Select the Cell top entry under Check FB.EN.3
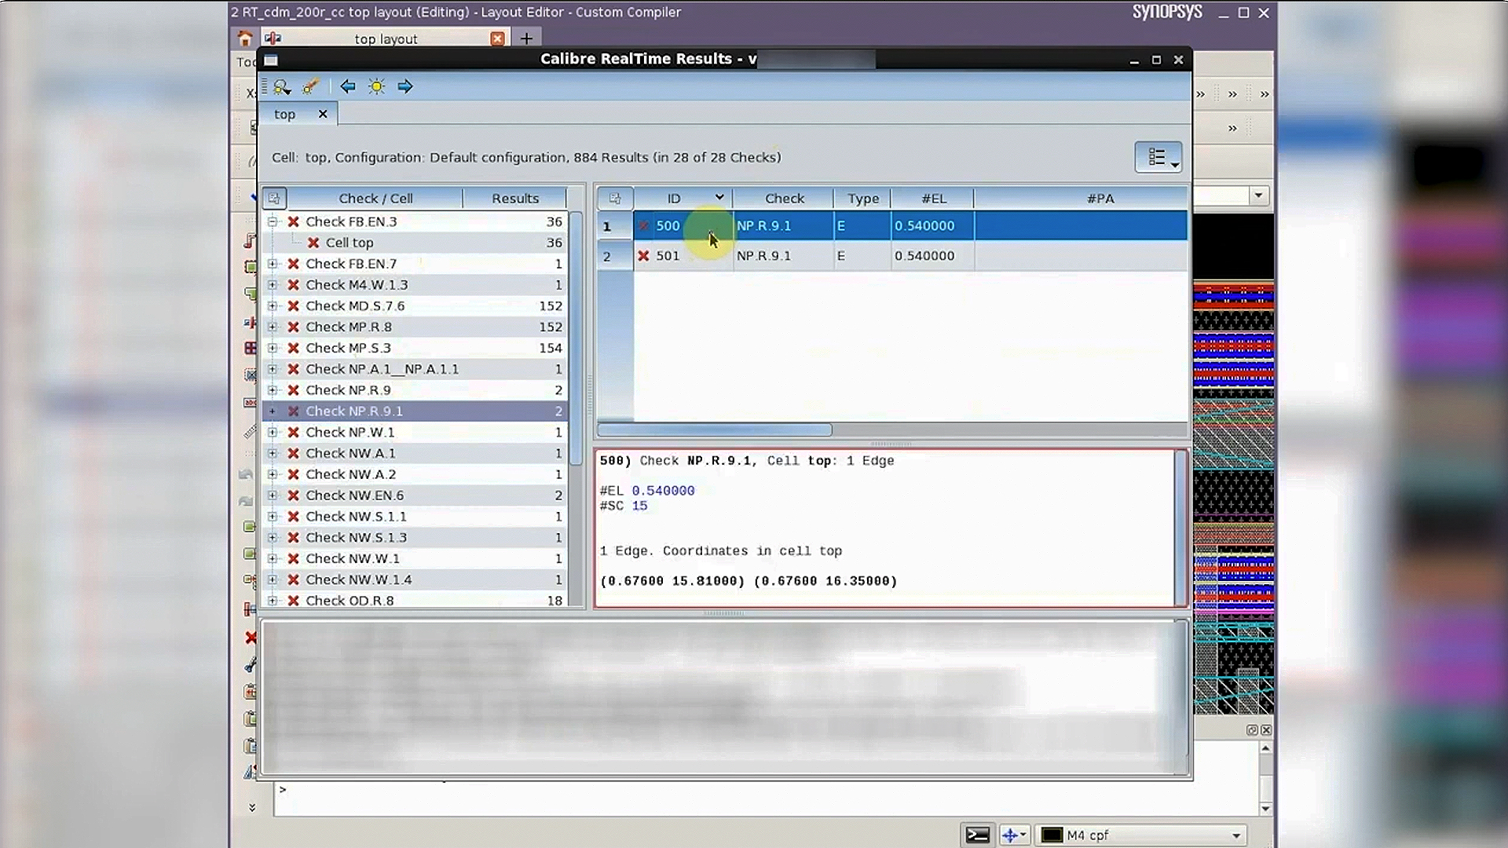 (349, 243)
